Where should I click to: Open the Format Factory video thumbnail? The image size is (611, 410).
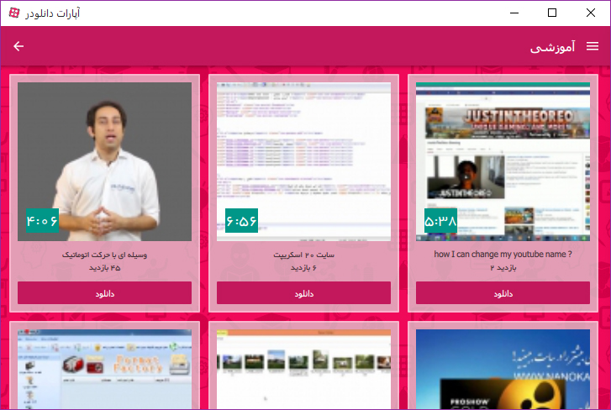pos(104,369)
